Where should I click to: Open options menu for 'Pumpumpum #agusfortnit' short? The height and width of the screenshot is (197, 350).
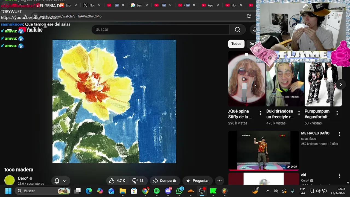337,113
